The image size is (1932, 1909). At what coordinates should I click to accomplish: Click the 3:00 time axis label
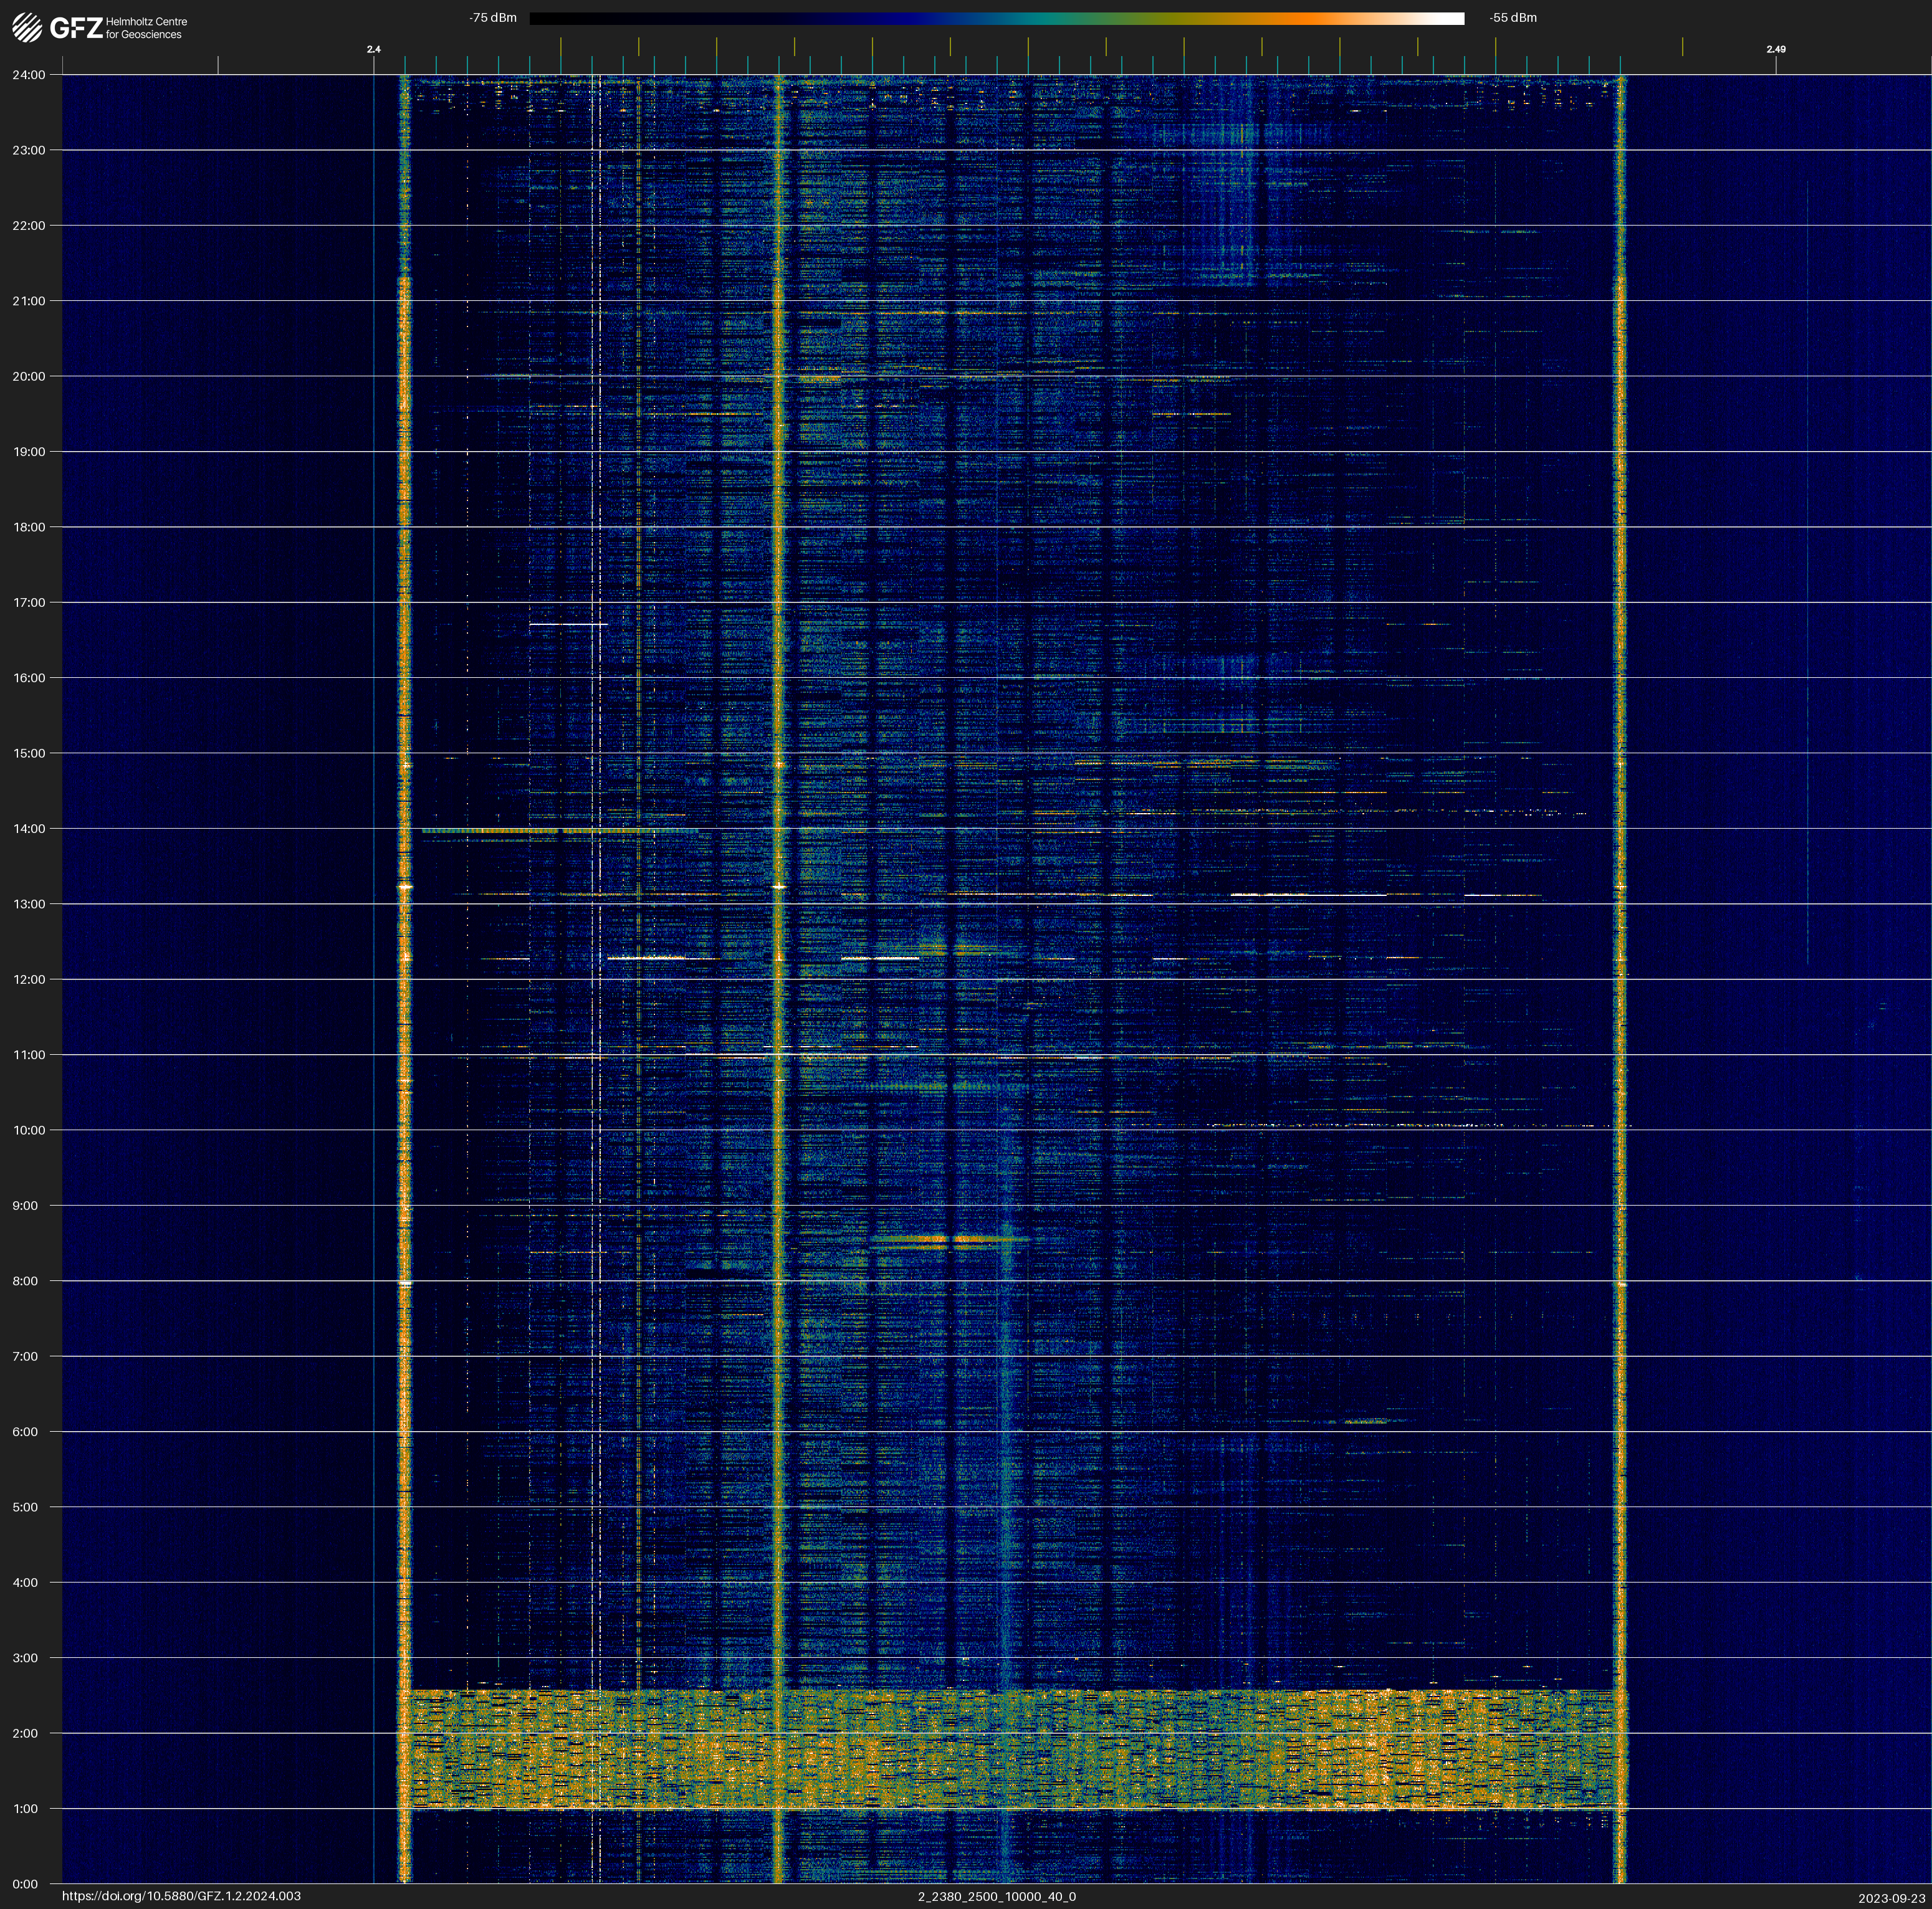pyautogui.click(x=26, y=1658)
